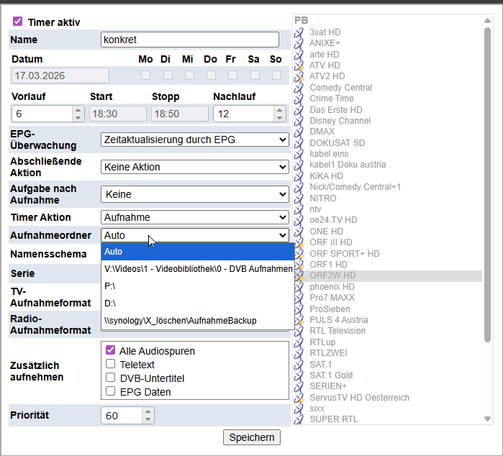
Task: Open the Timer Aktion dropdown
Action: 194,217
